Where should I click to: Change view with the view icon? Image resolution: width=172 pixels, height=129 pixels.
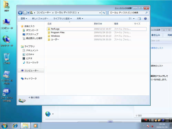pos(130,19)
